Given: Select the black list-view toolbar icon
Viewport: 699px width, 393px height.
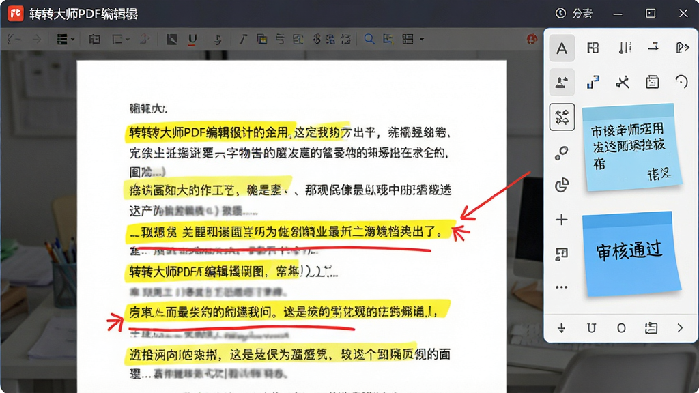Looking at the screenshot, I should click(62, 39).
